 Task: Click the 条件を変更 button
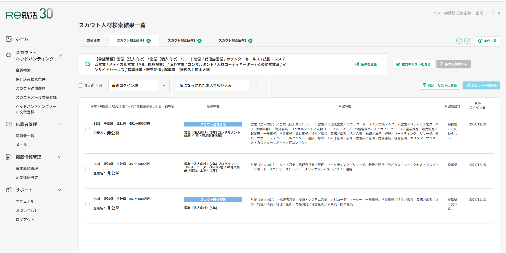(366, 64)
